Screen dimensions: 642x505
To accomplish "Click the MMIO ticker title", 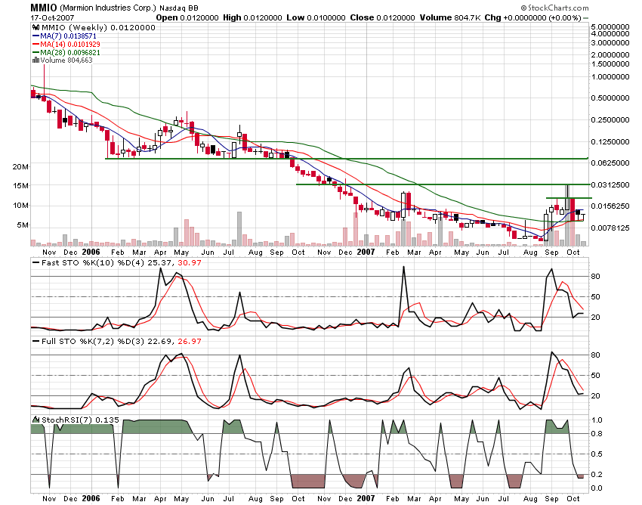I will click(44, 8).
